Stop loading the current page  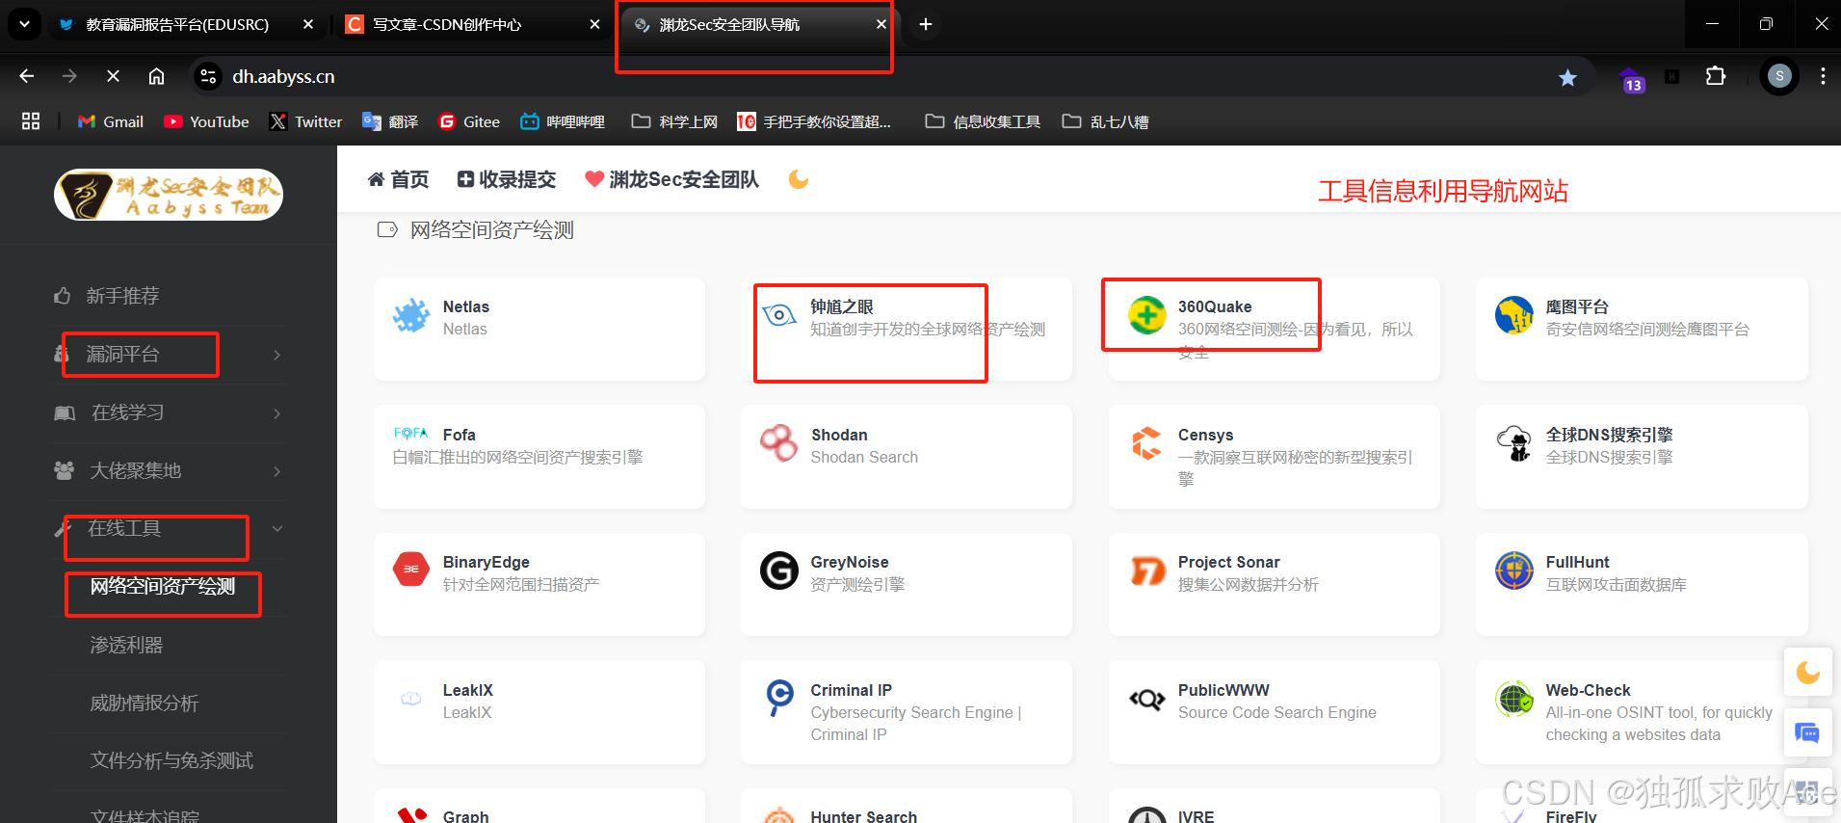coord(113,76)
